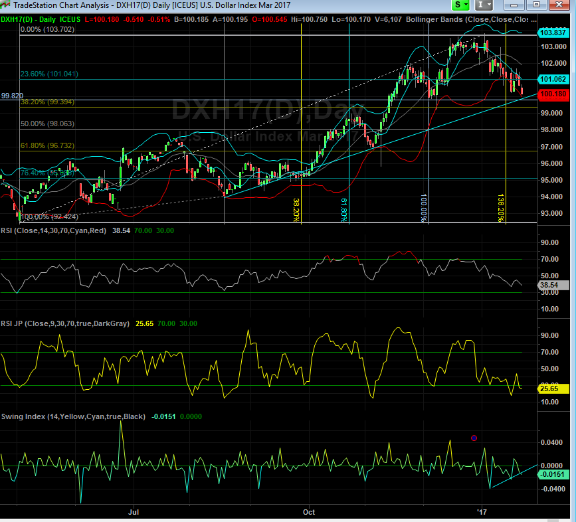The width and height of the screenshot is (576, 522).
Task: Click the -0.0151 Swing Index value tag
Action: click(x=553, y=474)
